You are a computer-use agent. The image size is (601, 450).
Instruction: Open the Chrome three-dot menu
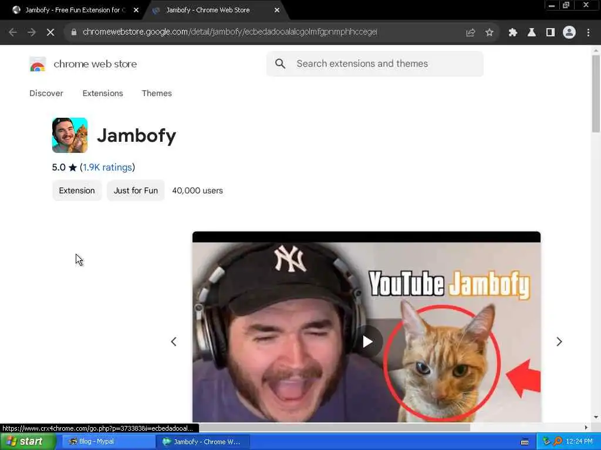coord(588,33)
